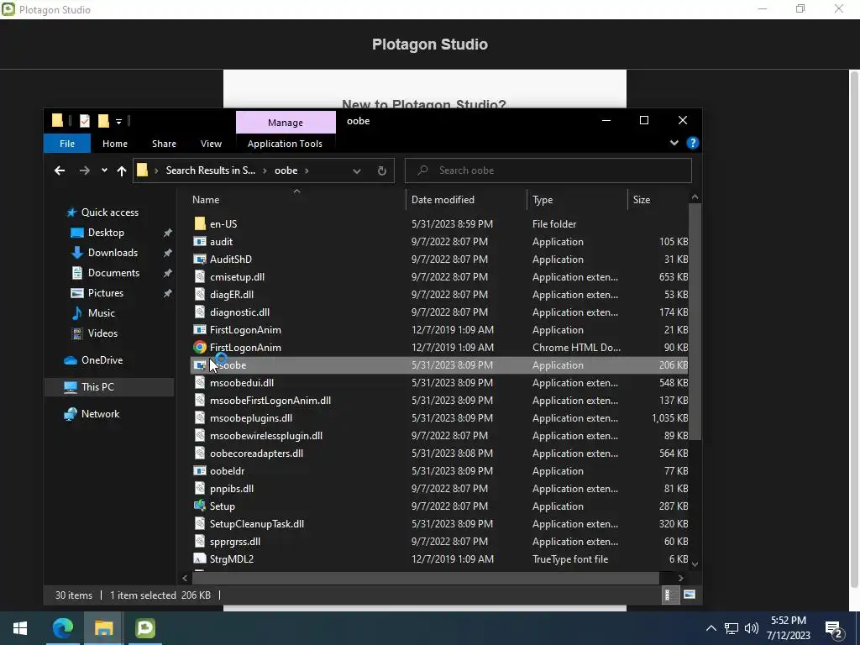Select the audit application icon
860x645 pixels.
(x=200, y=241)
